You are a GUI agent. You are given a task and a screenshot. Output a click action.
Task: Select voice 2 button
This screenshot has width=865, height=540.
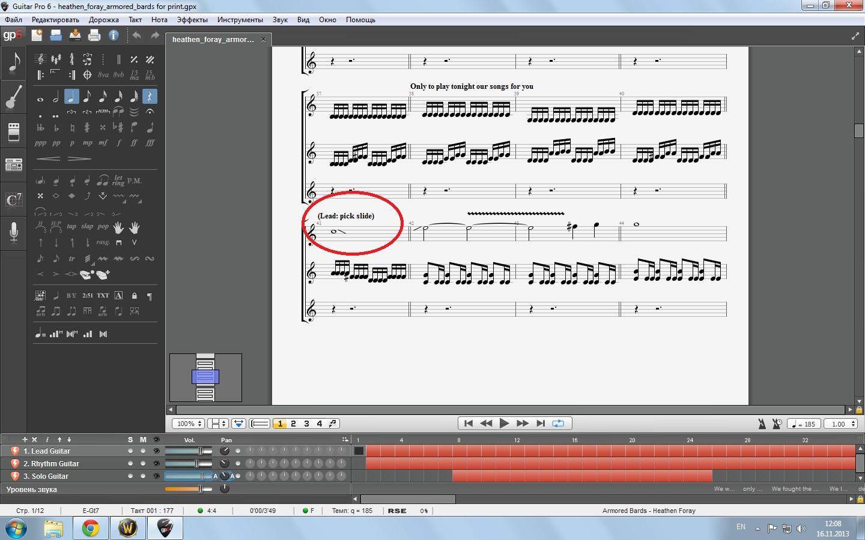(293, 424)
